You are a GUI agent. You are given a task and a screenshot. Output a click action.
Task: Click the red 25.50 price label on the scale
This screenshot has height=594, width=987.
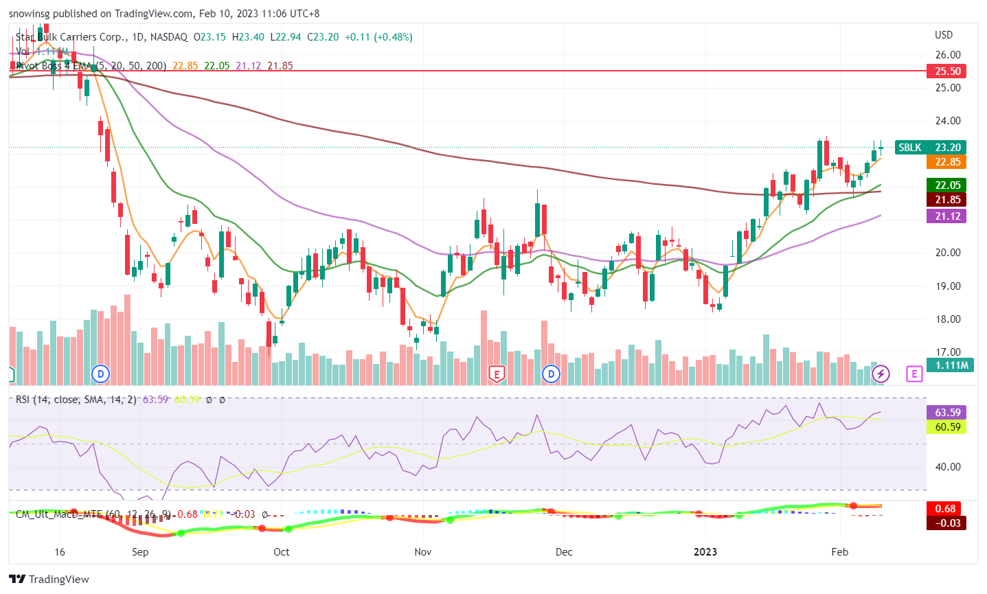(946, 71)
